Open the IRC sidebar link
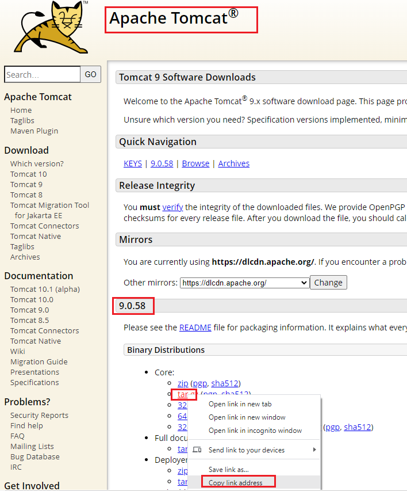 (16, 467)
